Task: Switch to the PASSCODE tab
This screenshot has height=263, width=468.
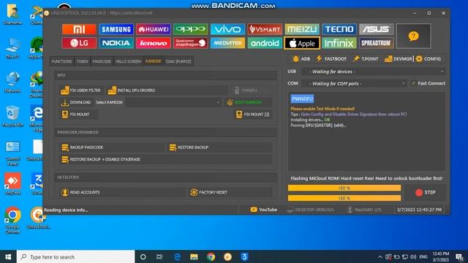Action: (102, 61)
